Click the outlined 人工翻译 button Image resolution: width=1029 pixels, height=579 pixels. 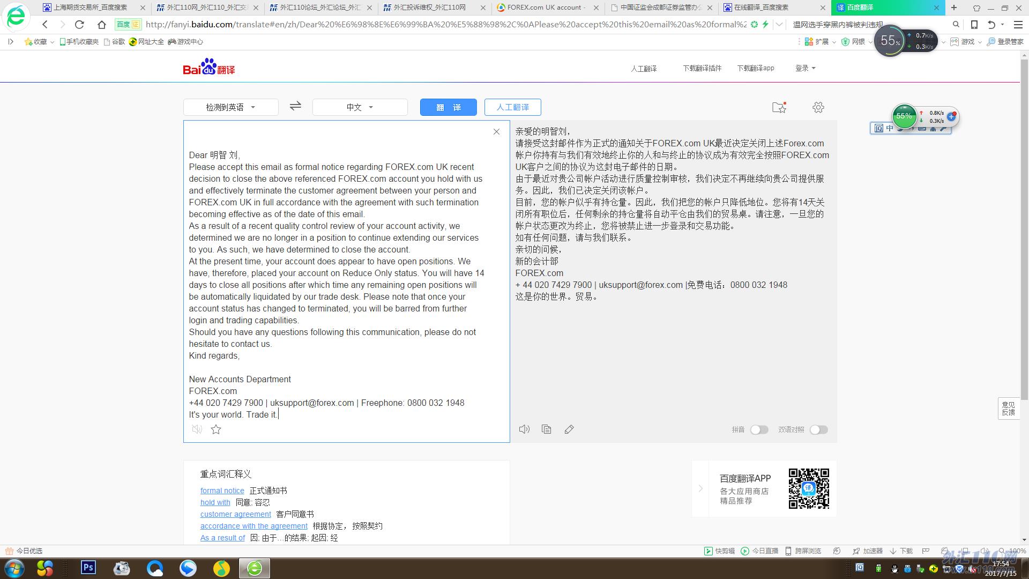513,107
